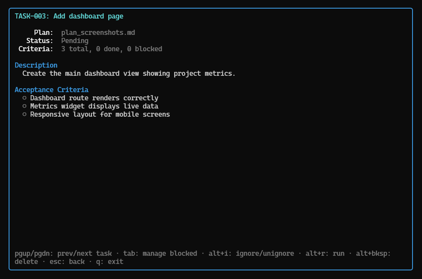
Task: Click the 'TASK-003: Add dashboard page' title
Action: [x=69, y=16]
